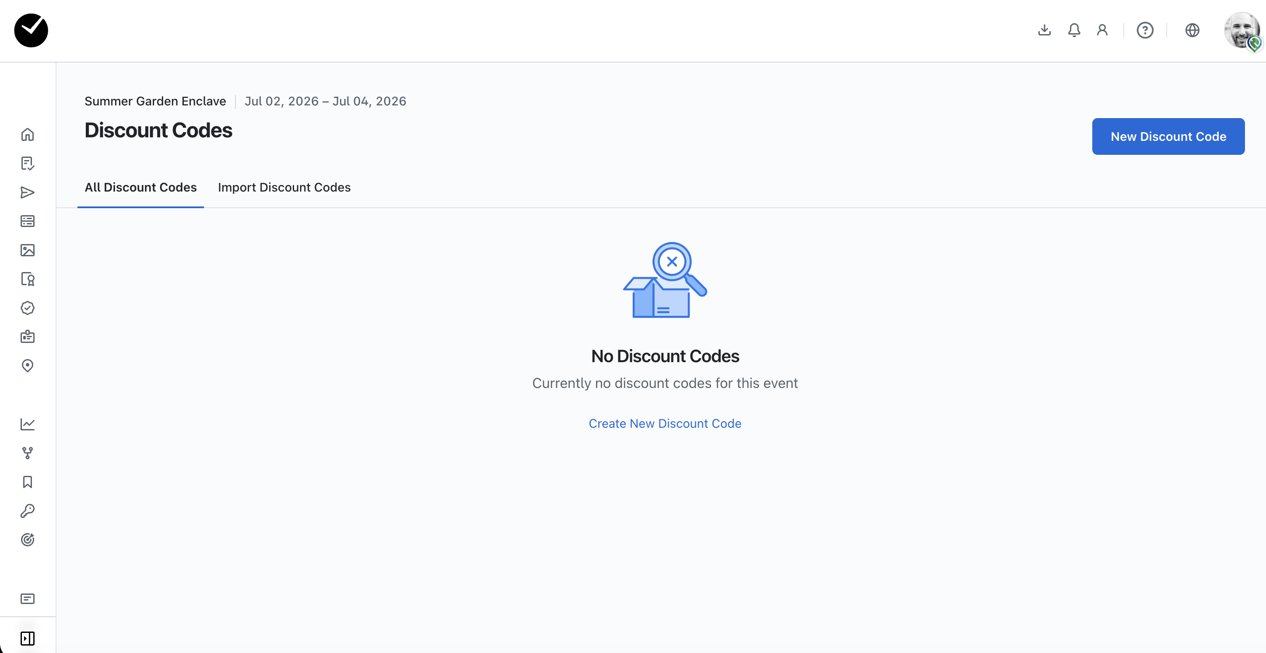
Task: Click the notification bell icon
Action: [1074, 31]
